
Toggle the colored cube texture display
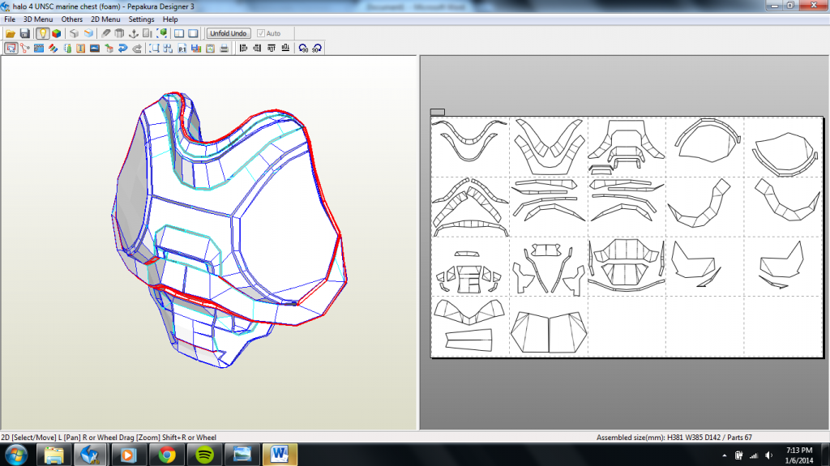[56, 33]
